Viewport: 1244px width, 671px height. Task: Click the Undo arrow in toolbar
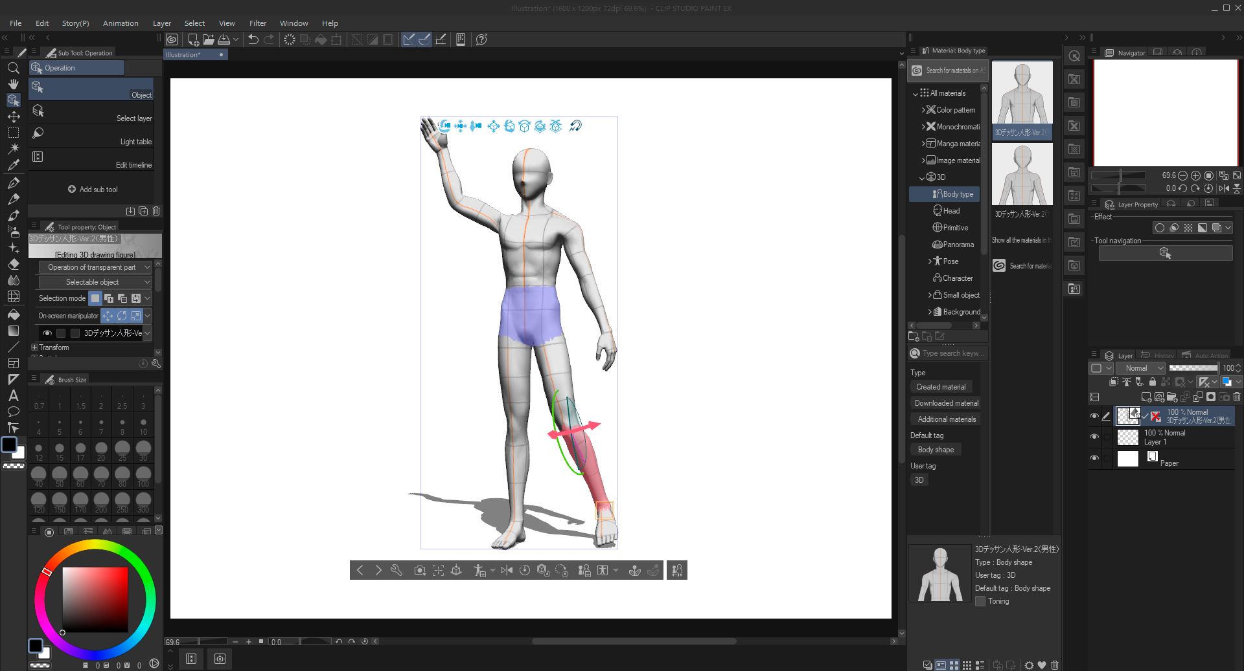(x=253, y=39)
